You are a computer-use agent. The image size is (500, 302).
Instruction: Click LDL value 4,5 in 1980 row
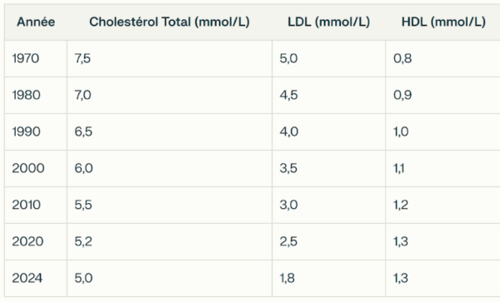[288, 95]
